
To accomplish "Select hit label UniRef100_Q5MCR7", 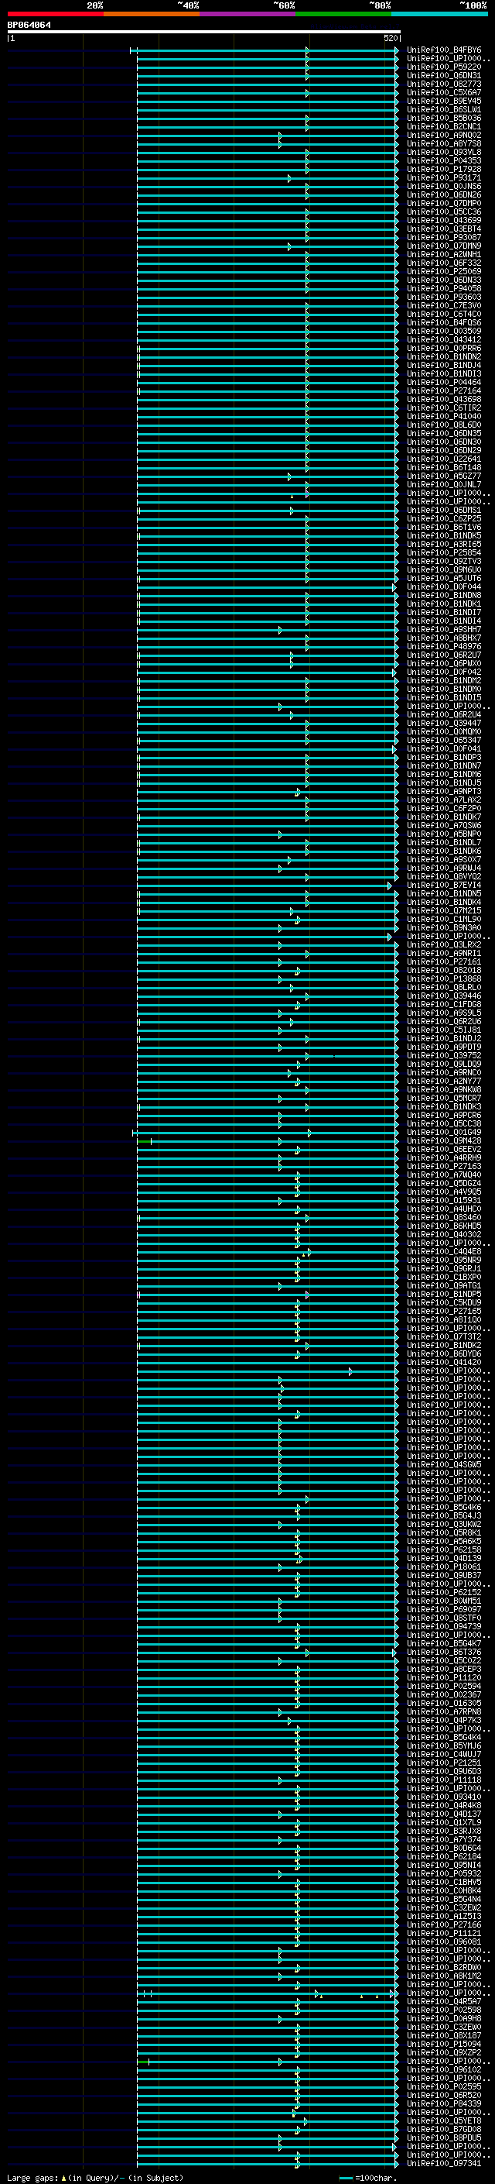I will (444, 1098).
